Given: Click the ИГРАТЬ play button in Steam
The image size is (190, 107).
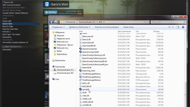Looking at the screenshot, I should coord(51,12).
